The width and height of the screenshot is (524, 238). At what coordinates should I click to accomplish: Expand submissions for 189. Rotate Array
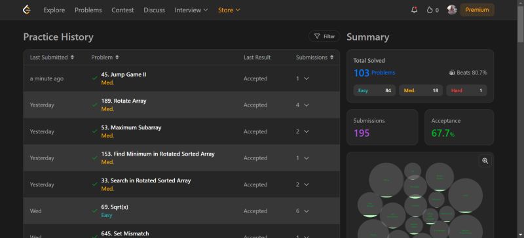tap(307, 105)
